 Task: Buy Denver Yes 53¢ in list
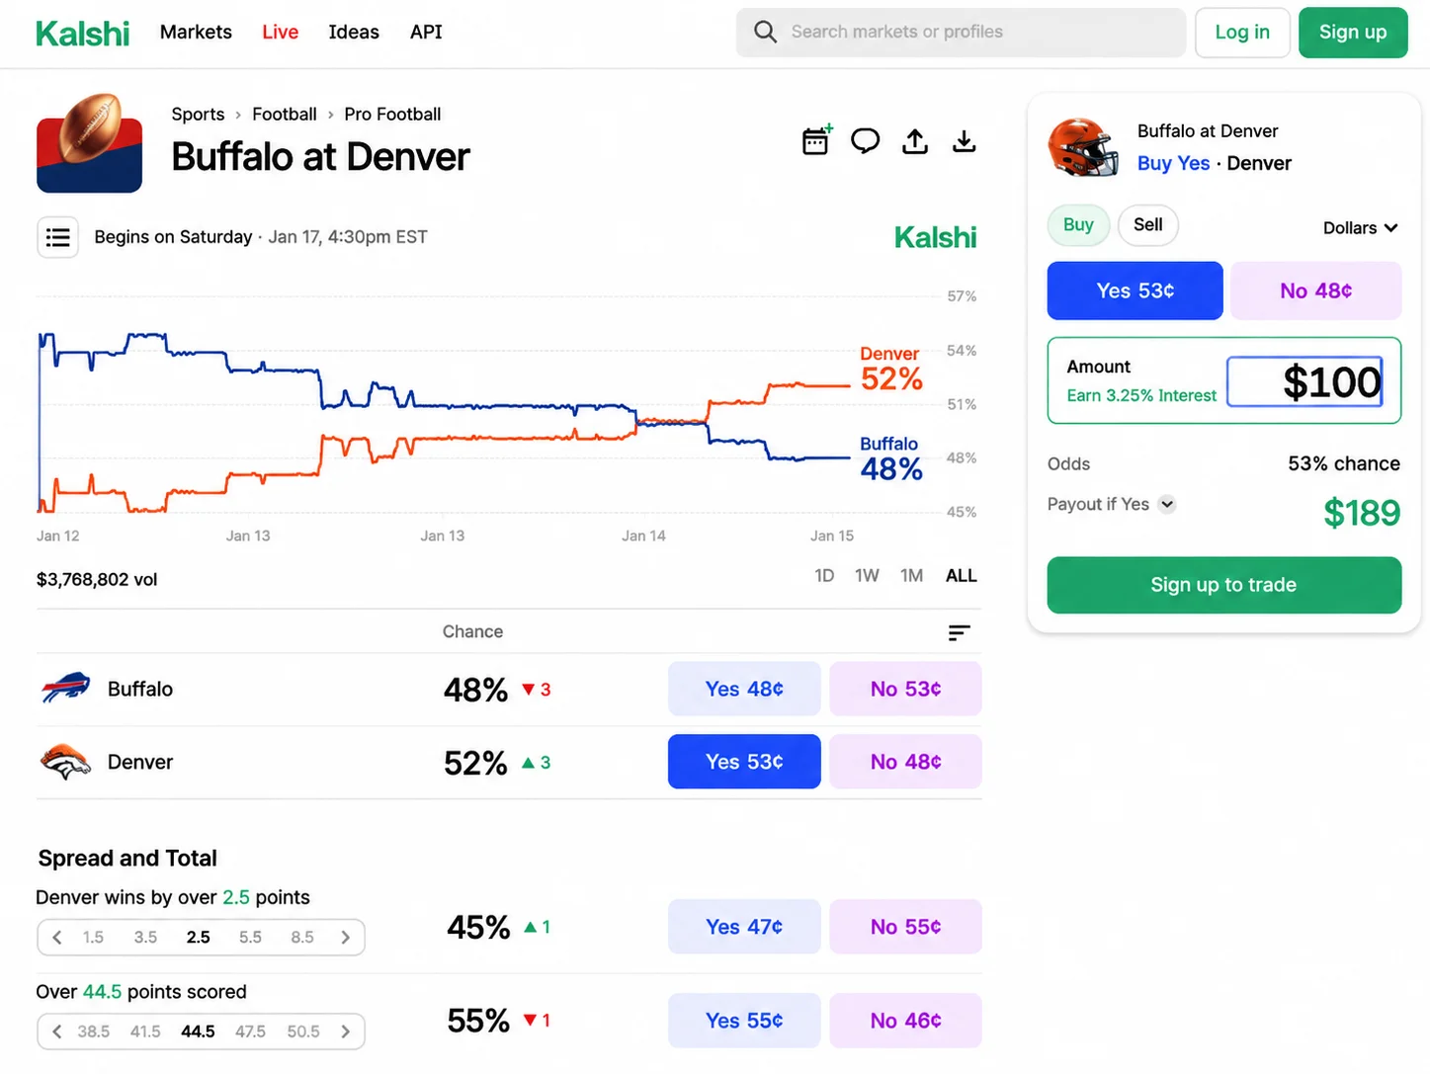coord(744,762)
